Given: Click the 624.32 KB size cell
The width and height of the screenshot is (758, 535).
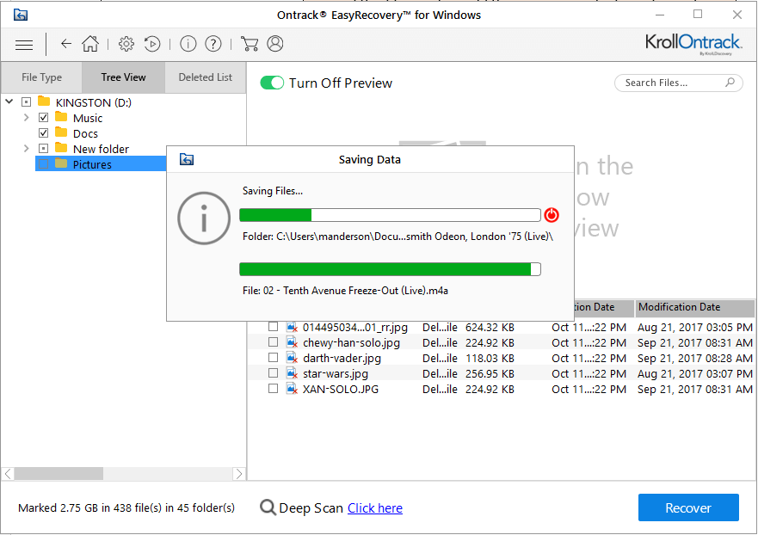Looking at the screenshot, I should pos(490,327).
